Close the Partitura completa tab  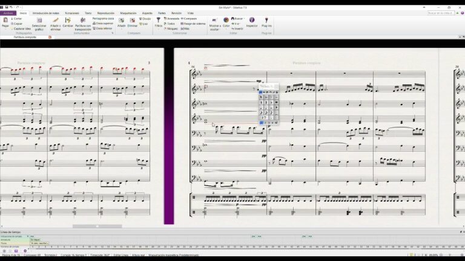click(50, 37)
